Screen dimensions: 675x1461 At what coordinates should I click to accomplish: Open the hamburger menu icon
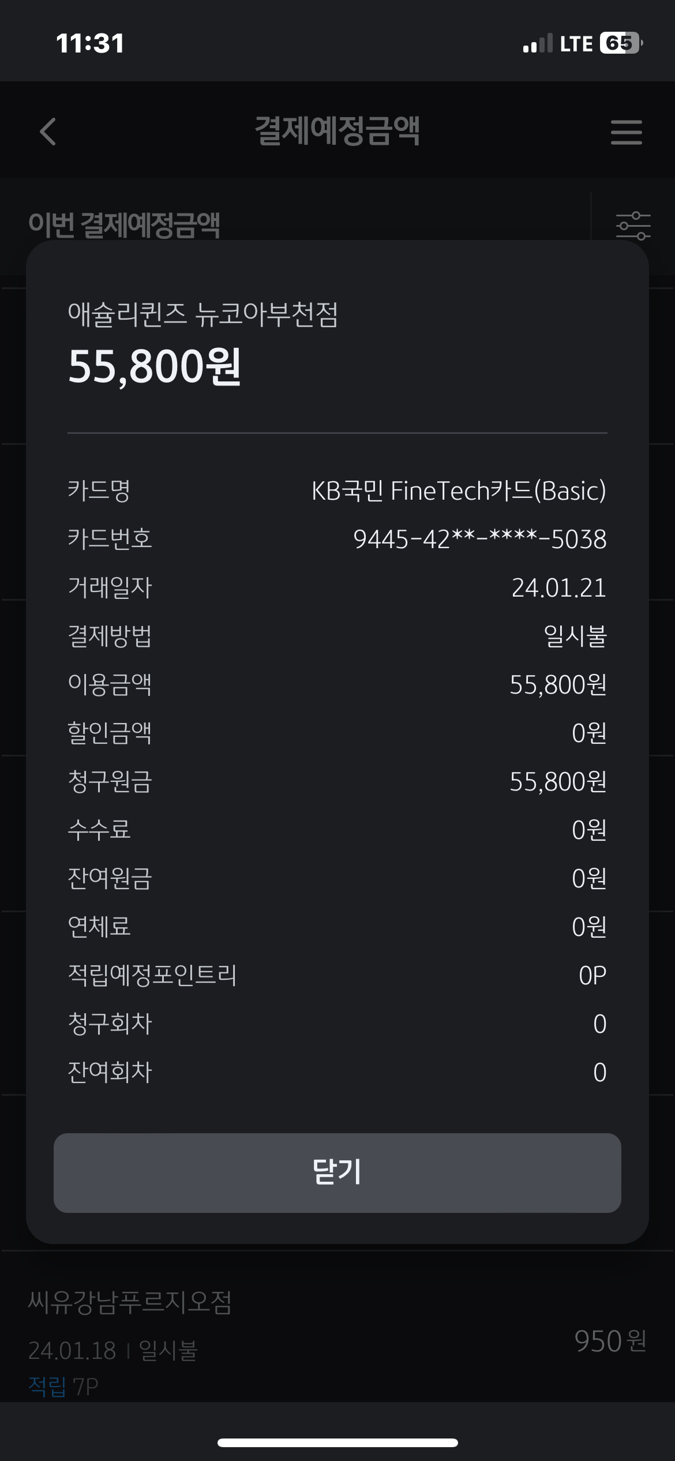(626, 132)
